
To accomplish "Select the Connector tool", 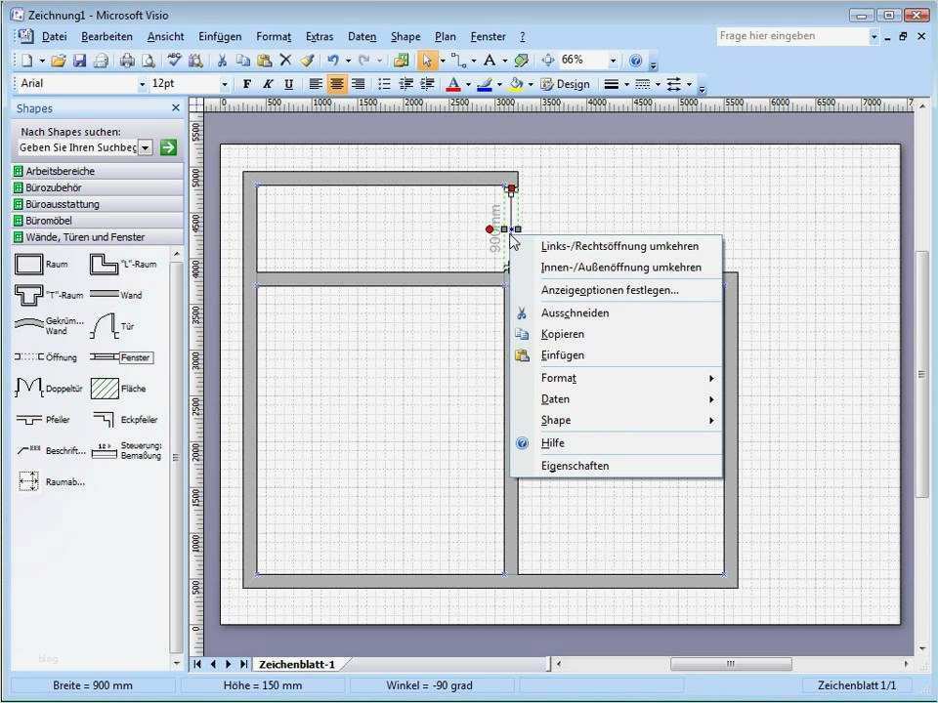I will [459, 61].
